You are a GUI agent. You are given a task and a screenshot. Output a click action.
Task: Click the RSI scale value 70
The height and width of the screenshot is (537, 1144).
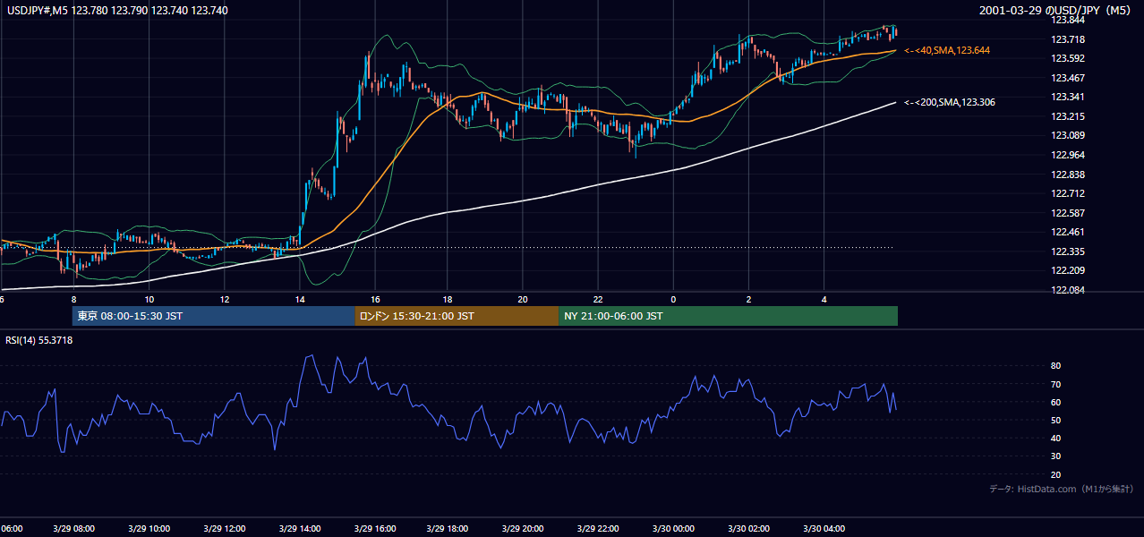(x=1056, y=385)
